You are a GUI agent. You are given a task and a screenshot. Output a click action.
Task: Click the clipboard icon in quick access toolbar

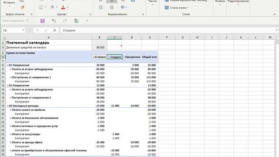(76, 21)
